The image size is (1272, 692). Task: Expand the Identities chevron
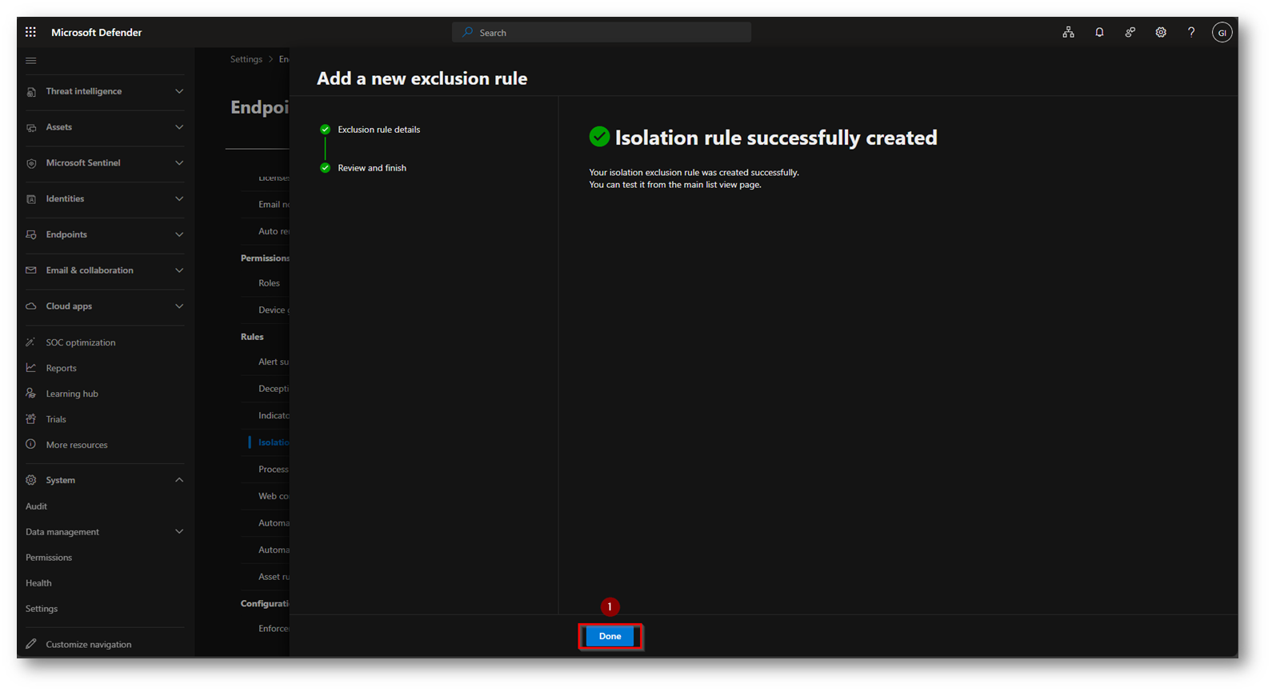pos(179,199)
